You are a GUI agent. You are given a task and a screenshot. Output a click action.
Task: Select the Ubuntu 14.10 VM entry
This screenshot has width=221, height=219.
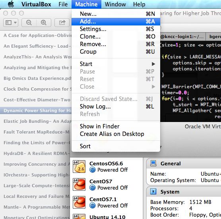click(107, 216)
